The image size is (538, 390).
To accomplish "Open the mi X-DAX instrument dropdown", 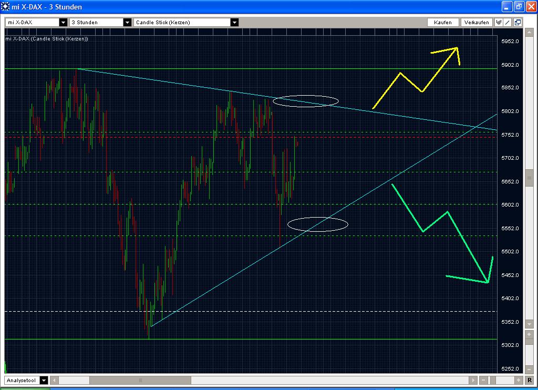I will [x=63, y=22].
